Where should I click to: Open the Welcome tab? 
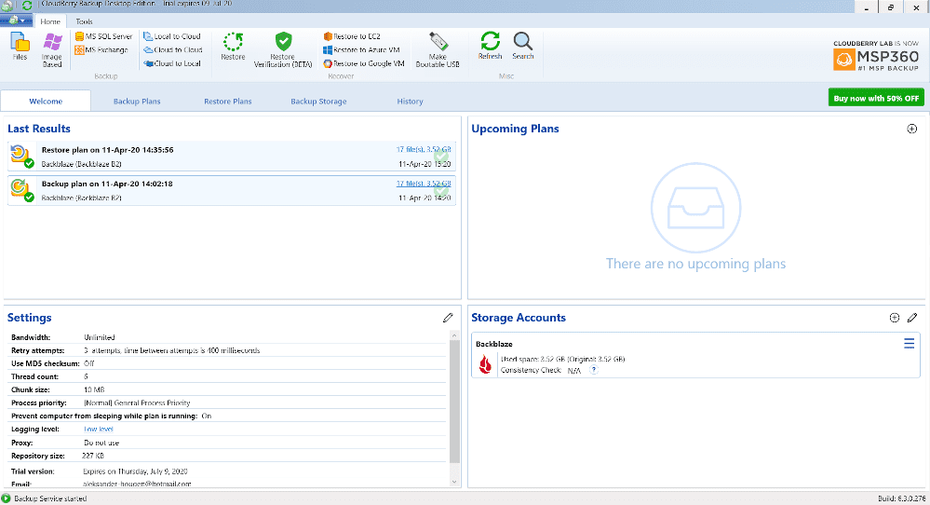[x=46, y=101]
